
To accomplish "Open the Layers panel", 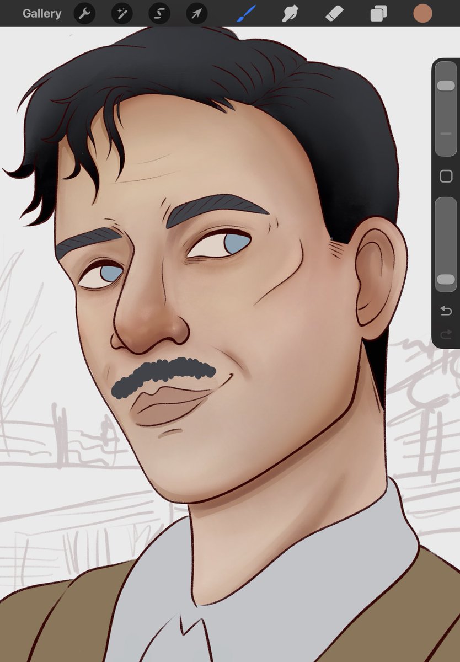I will coord(378,14).
